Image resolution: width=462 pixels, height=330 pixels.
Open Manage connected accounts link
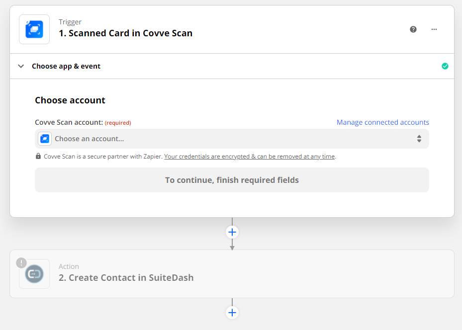pyautogui.click(x=382, y=122)
